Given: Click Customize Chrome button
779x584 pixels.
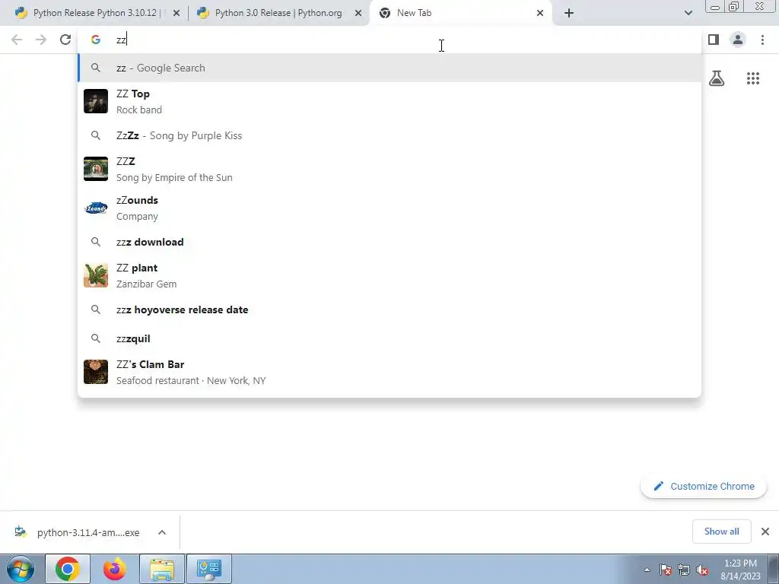Looking at the screenshot, I should coord(704,486).
